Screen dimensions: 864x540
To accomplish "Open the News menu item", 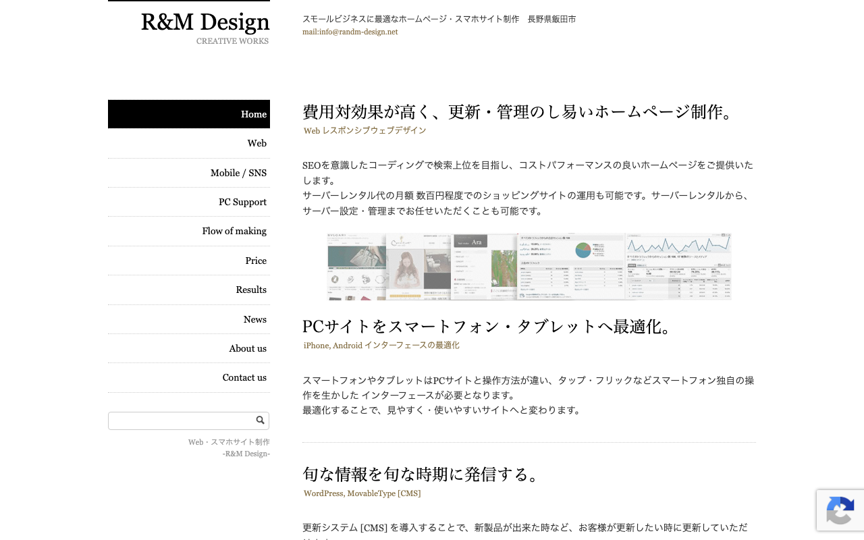I will [189, 319].
